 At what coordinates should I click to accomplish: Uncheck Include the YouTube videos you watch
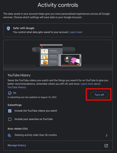(x=10, y=111)
